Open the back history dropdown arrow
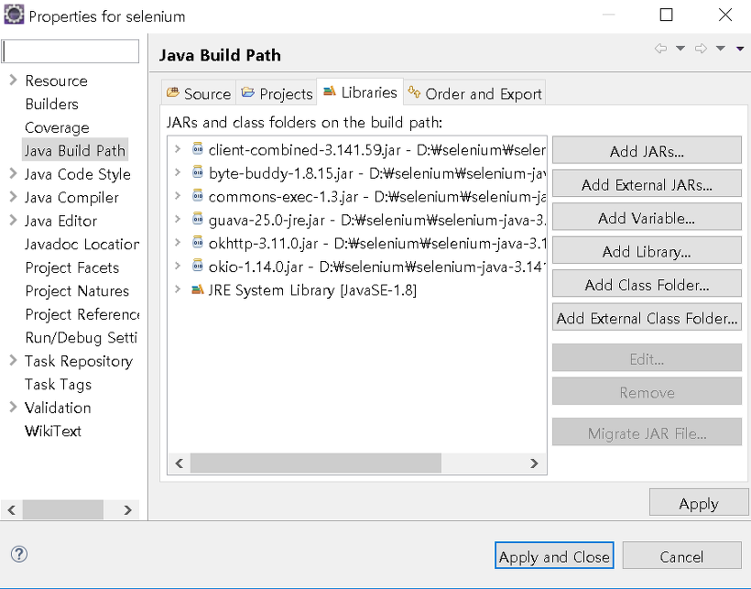The height and width of the screenshot is (589, 751). [x=680, y=49]
